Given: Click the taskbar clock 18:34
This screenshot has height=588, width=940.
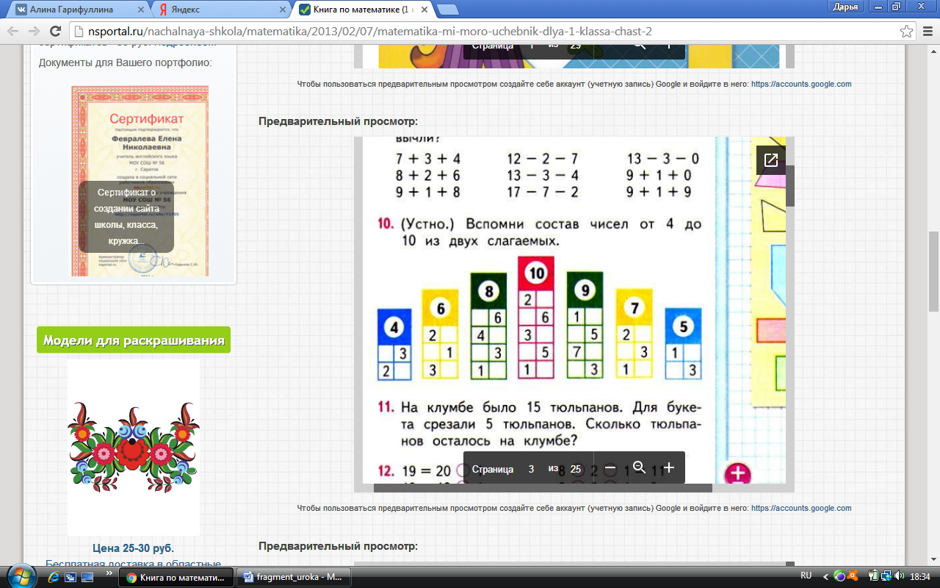Looking at the screenshot, I should [x=919, y=577].
